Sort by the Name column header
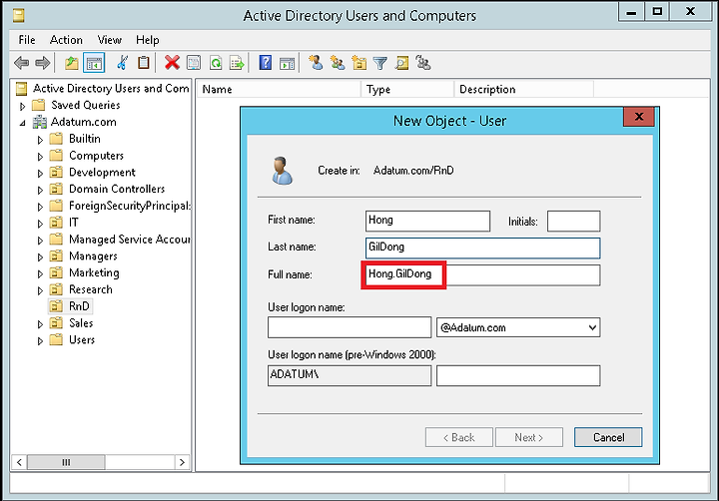This screenshot has width=719, height=501. [279, 89]
